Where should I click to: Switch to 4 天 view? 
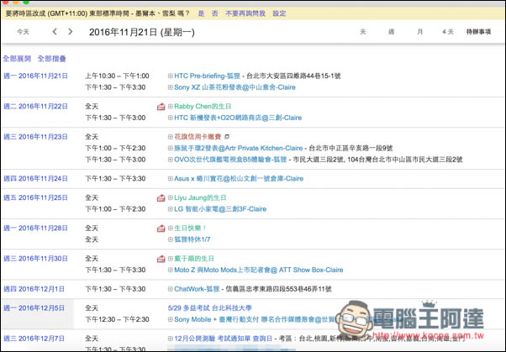point(448,32)
